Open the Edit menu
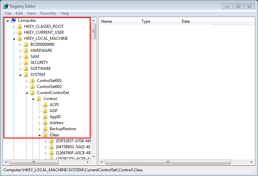Viewport: 258px width, 176px height. click(19, 13)
